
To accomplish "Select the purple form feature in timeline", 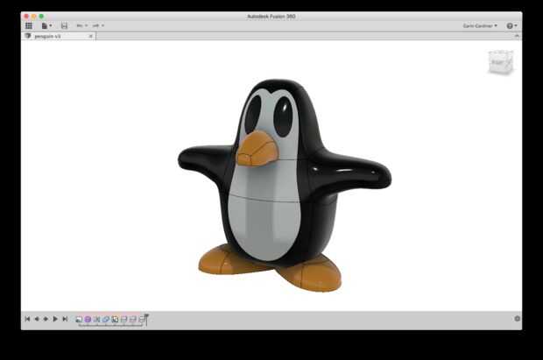I will click(88, 320).
